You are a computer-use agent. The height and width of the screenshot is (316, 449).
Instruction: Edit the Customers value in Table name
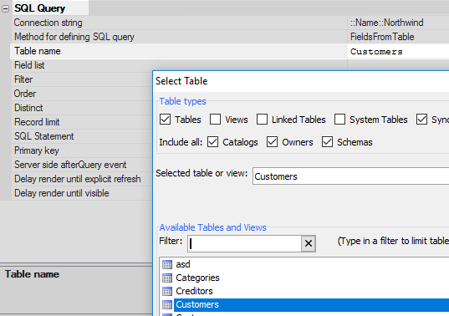(398, 52)
